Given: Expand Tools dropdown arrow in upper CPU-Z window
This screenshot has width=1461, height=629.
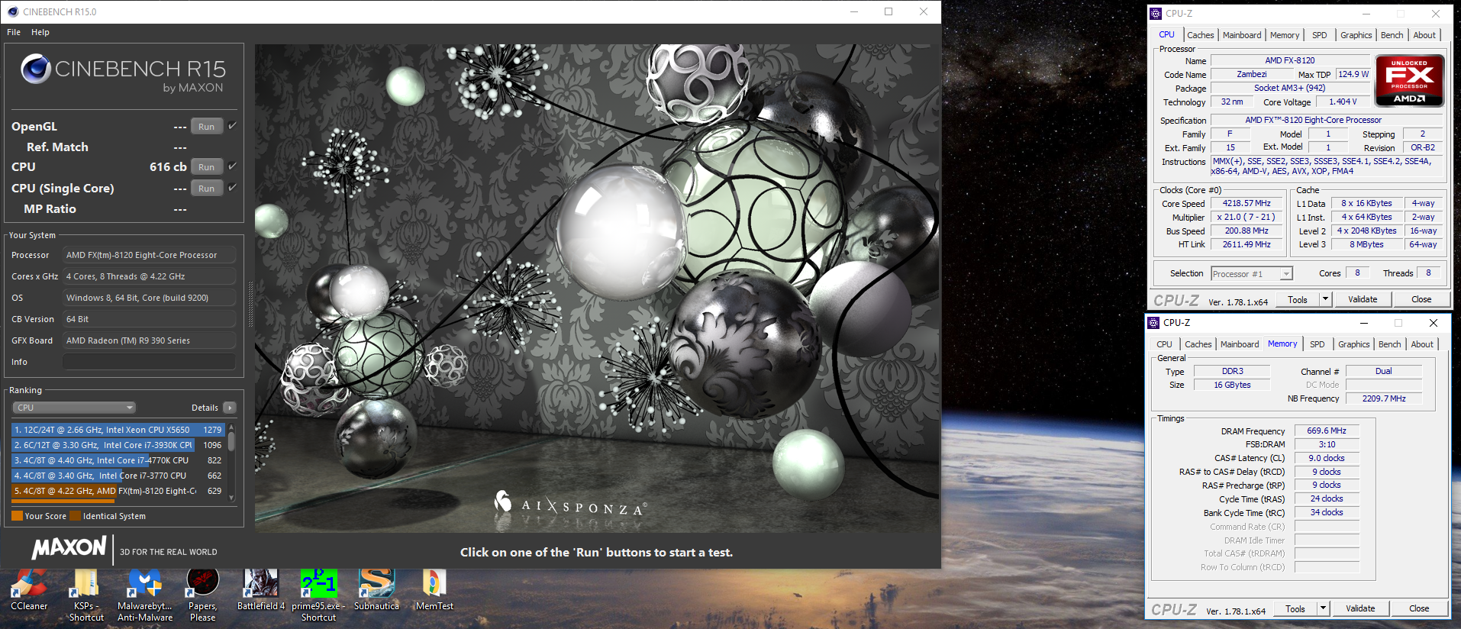Looking at the screenshot, I should [1325, 299].
